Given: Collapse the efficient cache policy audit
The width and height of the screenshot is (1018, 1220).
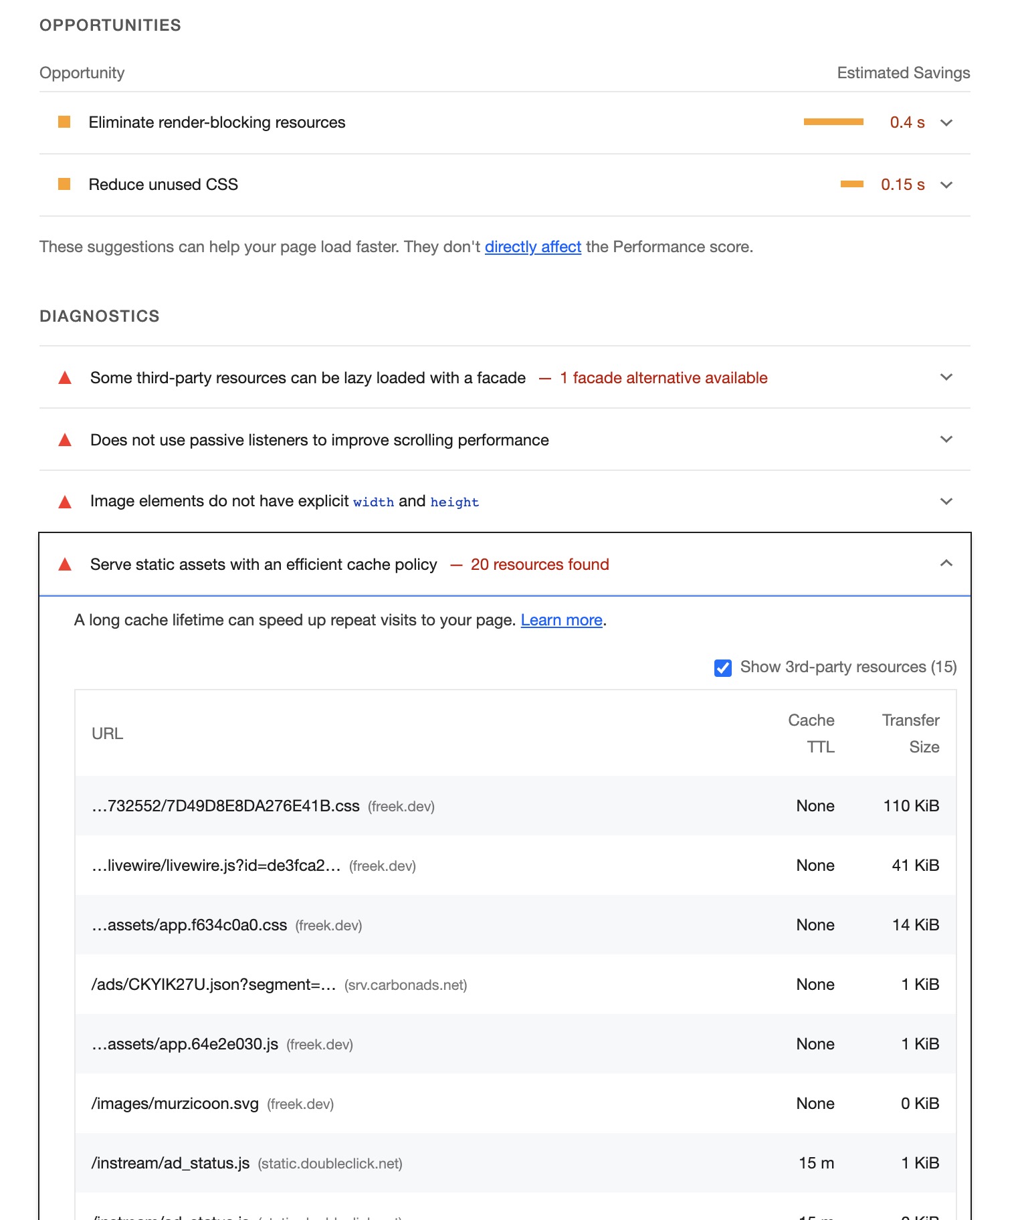Looking at the screenshot, I should 946,563.
